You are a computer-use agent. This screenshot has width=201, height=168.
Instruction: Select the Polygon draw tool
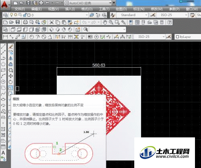3,64
